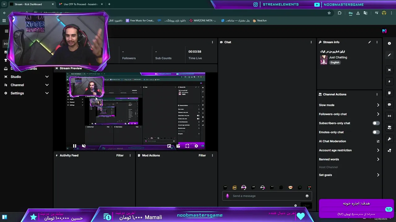Open the Windows Start button

(x=4, y=217)
